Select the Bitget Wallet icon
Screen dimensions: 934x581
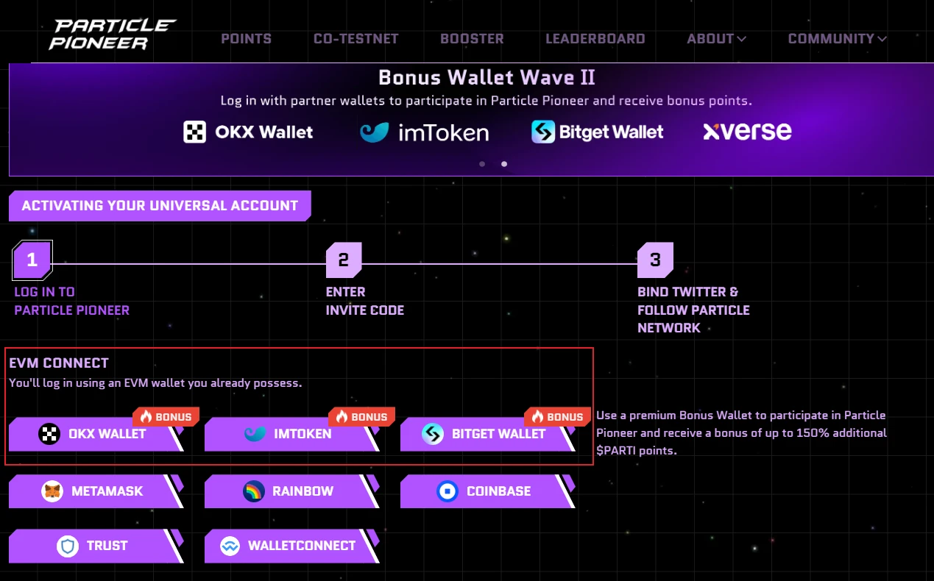click(433, 434)
